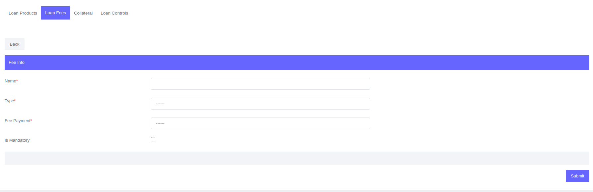Select the Loan Controls tab
Image resolution: width=593 pixels, height=192 pixels.
point(114,13)
